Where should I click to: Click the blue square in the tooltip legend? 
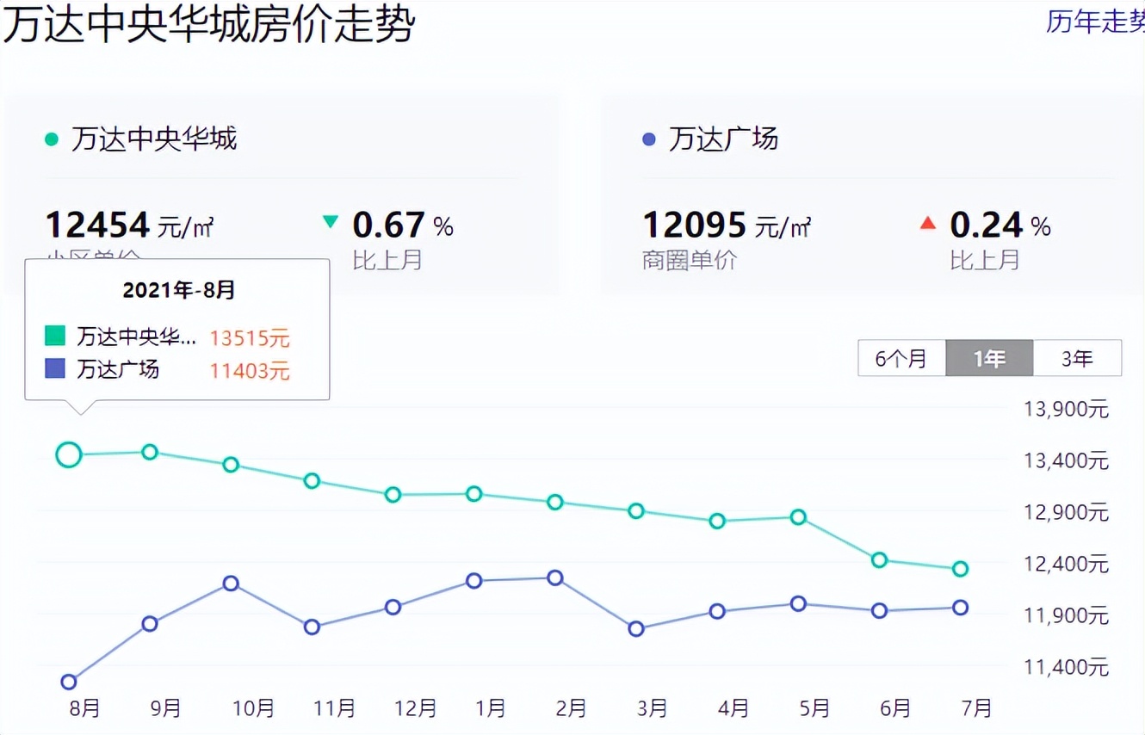pyautogui.click(x=54, y=369)
